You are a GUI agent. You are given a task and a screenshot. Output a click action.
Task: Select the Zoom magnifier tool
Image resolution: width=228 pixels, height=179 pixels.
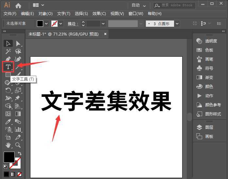(x=18, y=145)
